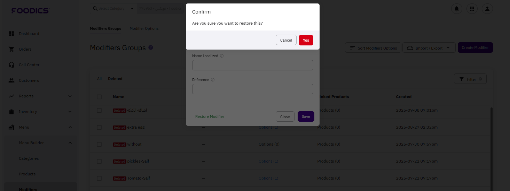Screen dimensions: 510x191
Task: Expand the Inventory sidebar section
Action: click(70, 112)
